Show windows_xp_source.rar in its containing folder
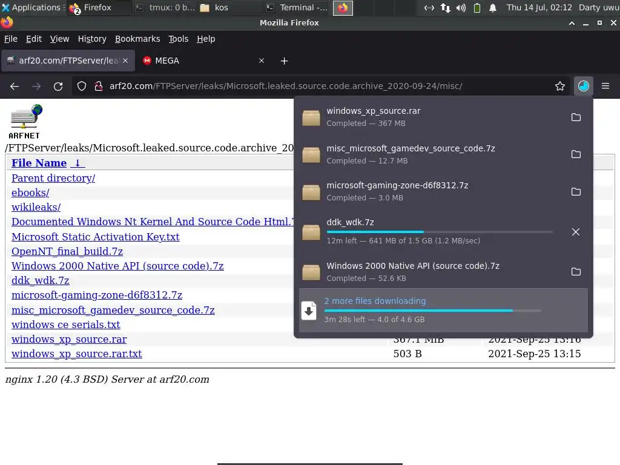This screenshot has width=620, height=465. coord(576,117)
